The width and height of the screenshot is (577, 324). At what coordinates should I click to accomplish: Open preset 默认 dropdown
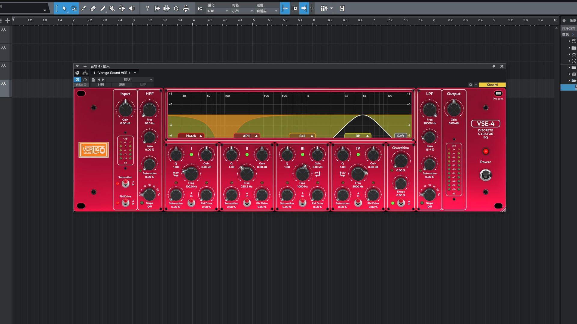pos(129,79)
